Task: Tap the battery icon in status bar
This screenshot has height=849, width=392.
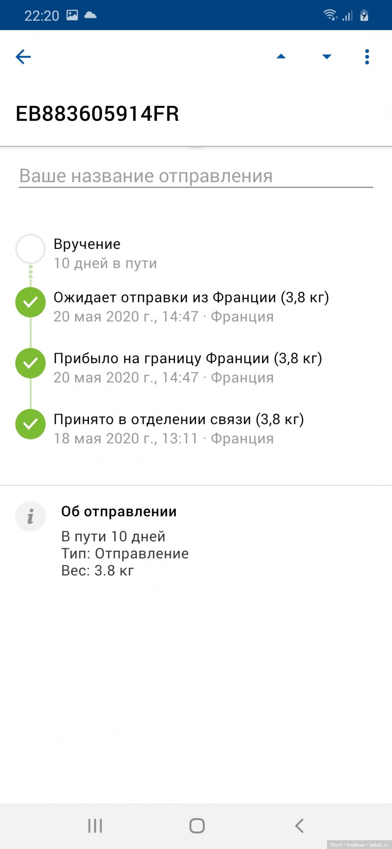Action: click(x=364, y=15)
